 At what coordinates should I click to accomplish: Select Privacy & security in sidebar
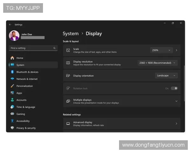click(26, 128)
